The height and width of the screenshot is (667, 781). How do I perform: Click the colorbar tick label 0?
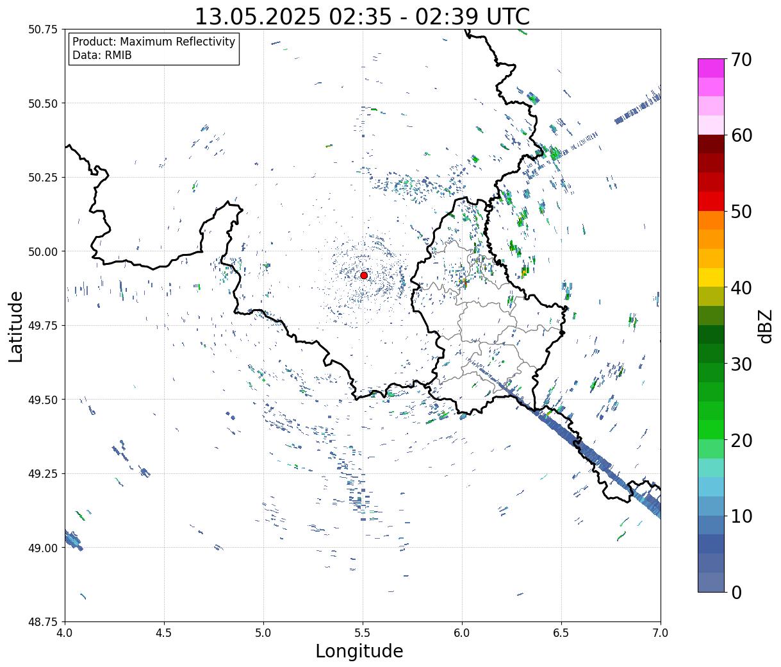736,593
